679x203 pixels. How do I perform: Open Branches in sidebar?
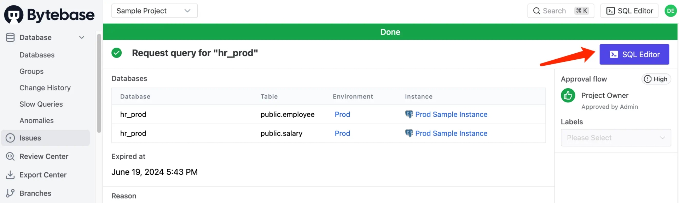coord(35,193)
